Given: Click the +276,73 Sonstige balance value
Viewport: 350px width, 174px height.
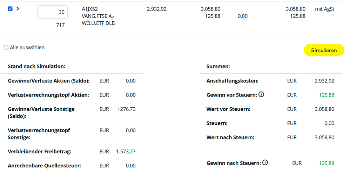Looking at the screenshot, I should coord(126,109).
